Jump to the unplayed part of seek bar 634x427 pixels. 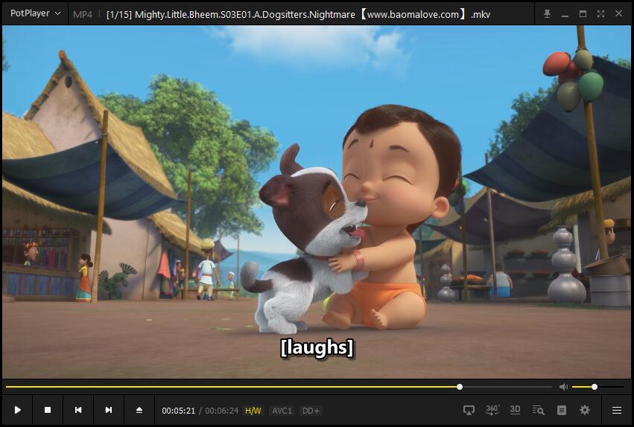[x=507, y=387]
